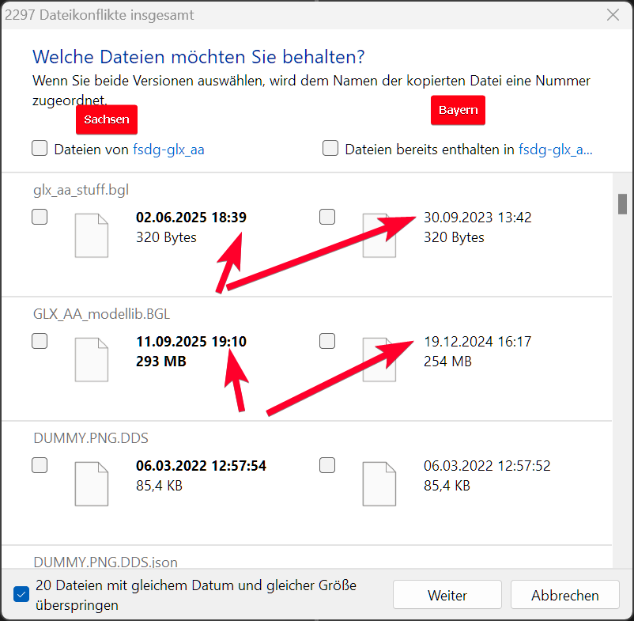Click source file icon for GLX_AA_modellib.BGL
The image size is (634, 621).
[x=91, y=359]
